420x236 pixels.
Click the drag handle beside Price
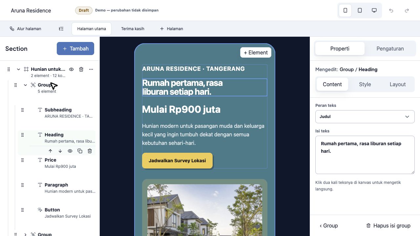tap(22, 160)
